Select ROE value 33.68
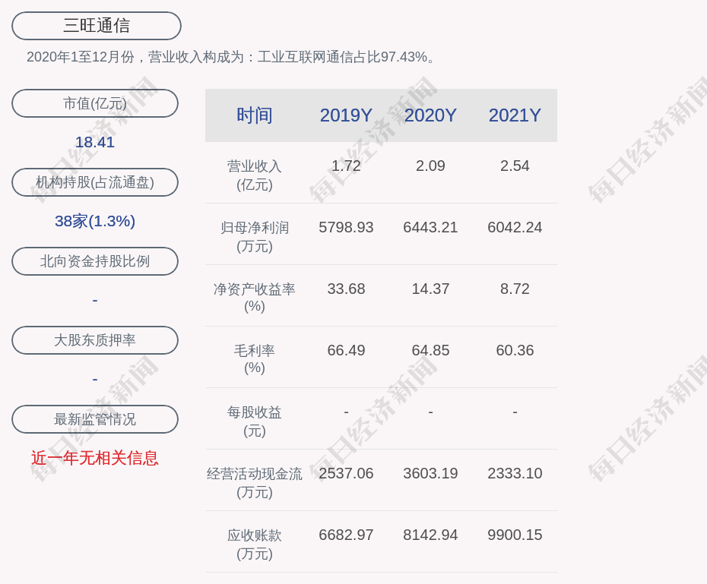 pyautogui.click(x=346, y=289)
